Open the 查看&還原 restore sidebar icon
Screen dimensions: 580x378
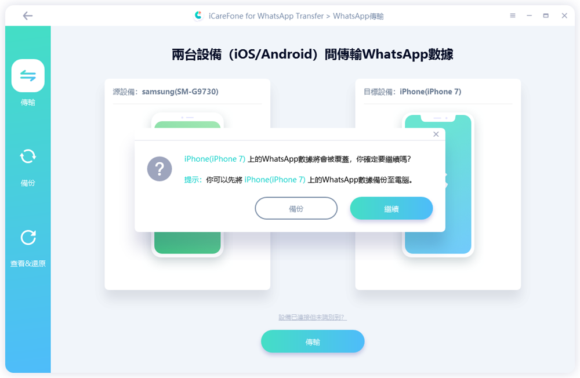click(28, 238)
